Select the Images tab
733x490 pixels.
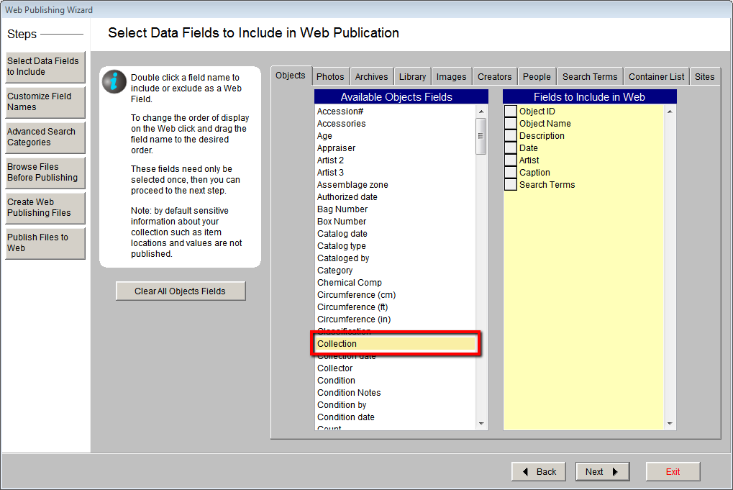click(x=451, y=77)
